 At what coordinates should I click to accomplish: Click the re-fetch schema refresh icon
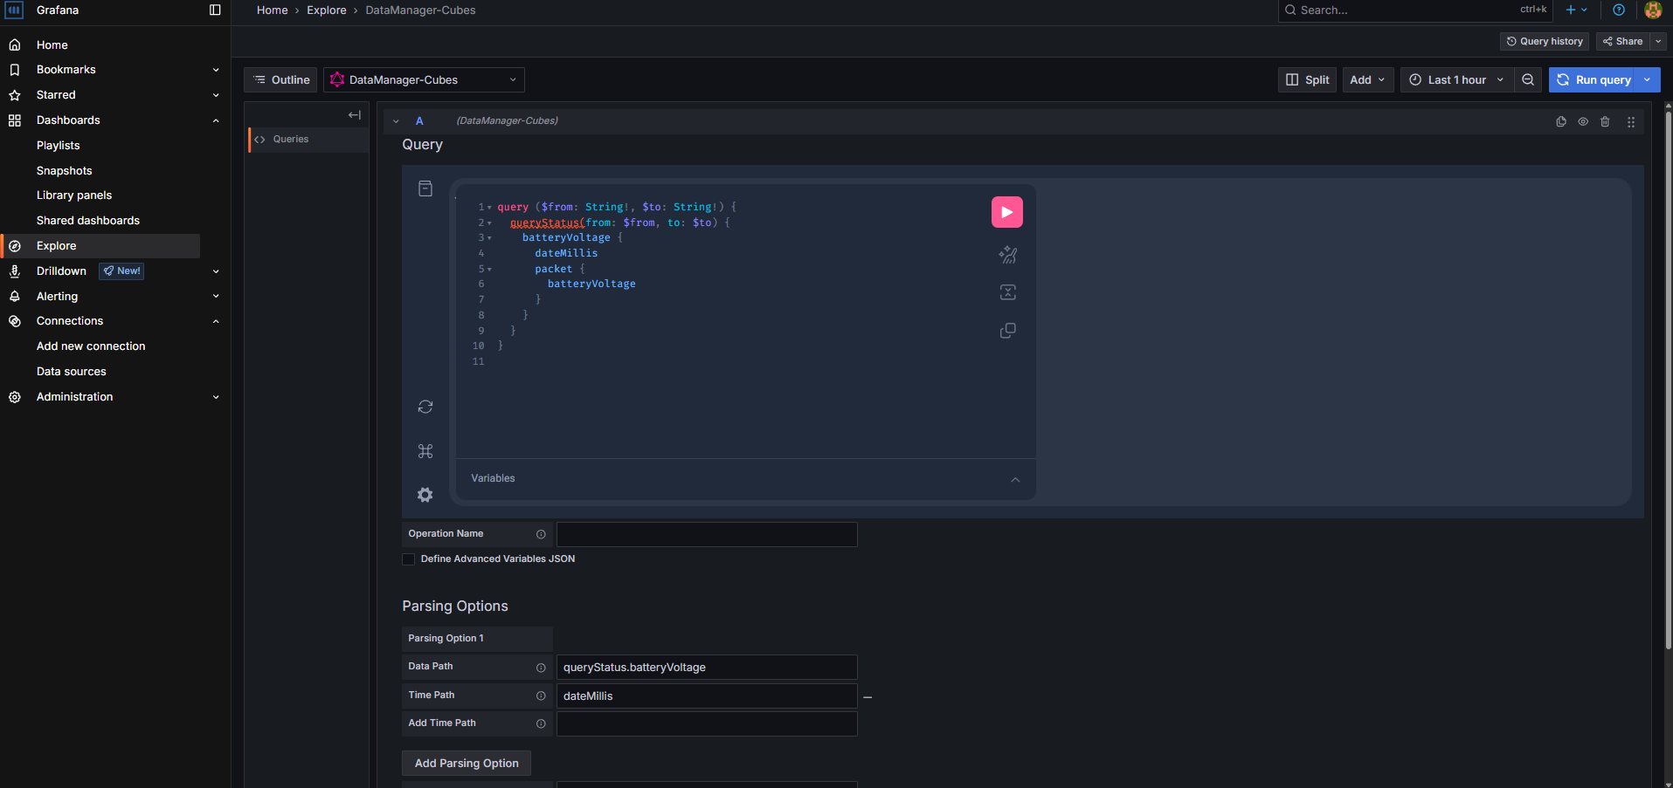pos(425,407)
